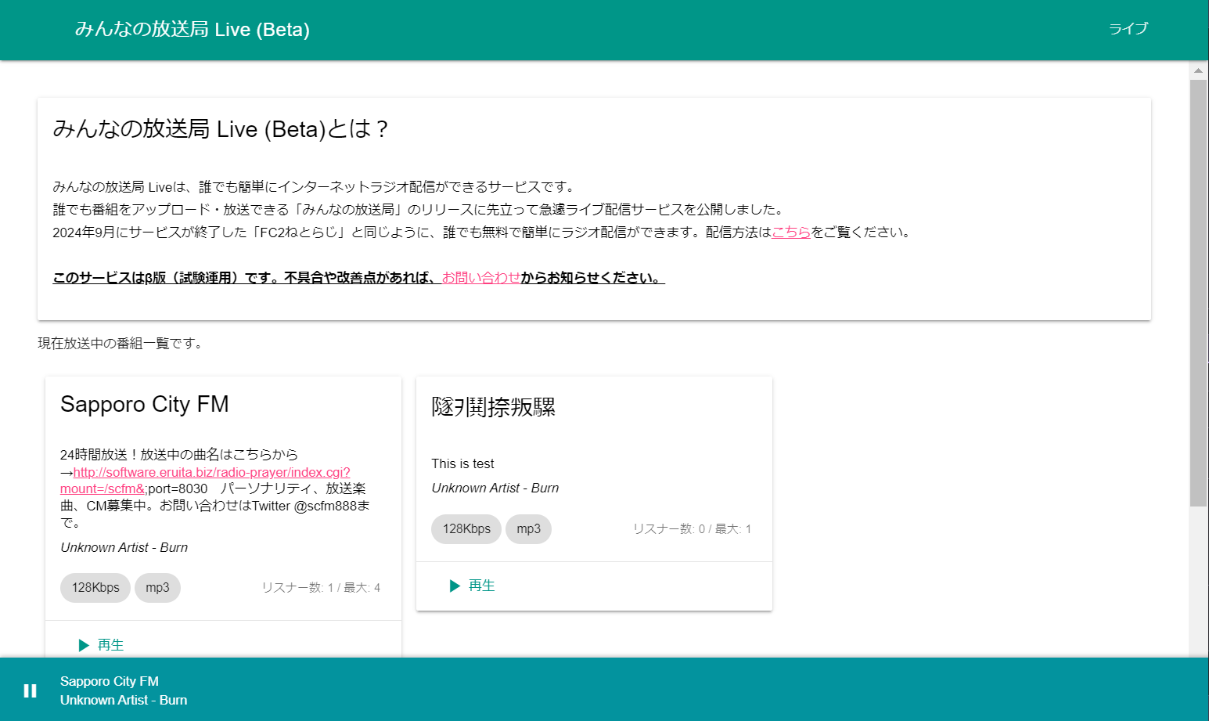Open the ライブ menu item in header
This screenshot has width=1209, height=721.
point(1128,29)
